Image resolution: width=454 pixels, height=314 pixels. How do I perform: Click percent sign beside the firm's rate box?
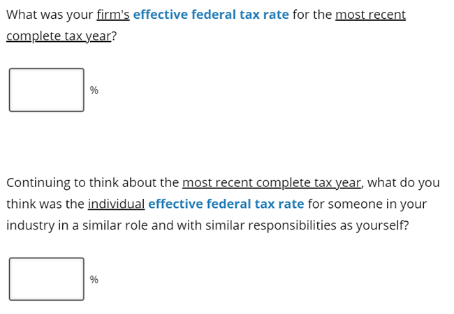(94, 90)
